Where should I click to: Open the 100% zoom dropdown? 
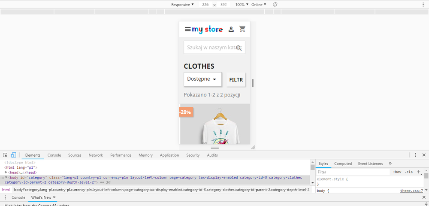point(242,5)
